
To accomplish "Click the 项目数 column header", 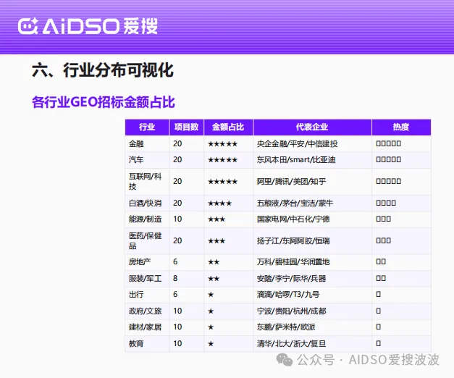I will click(x=187, y=127).
